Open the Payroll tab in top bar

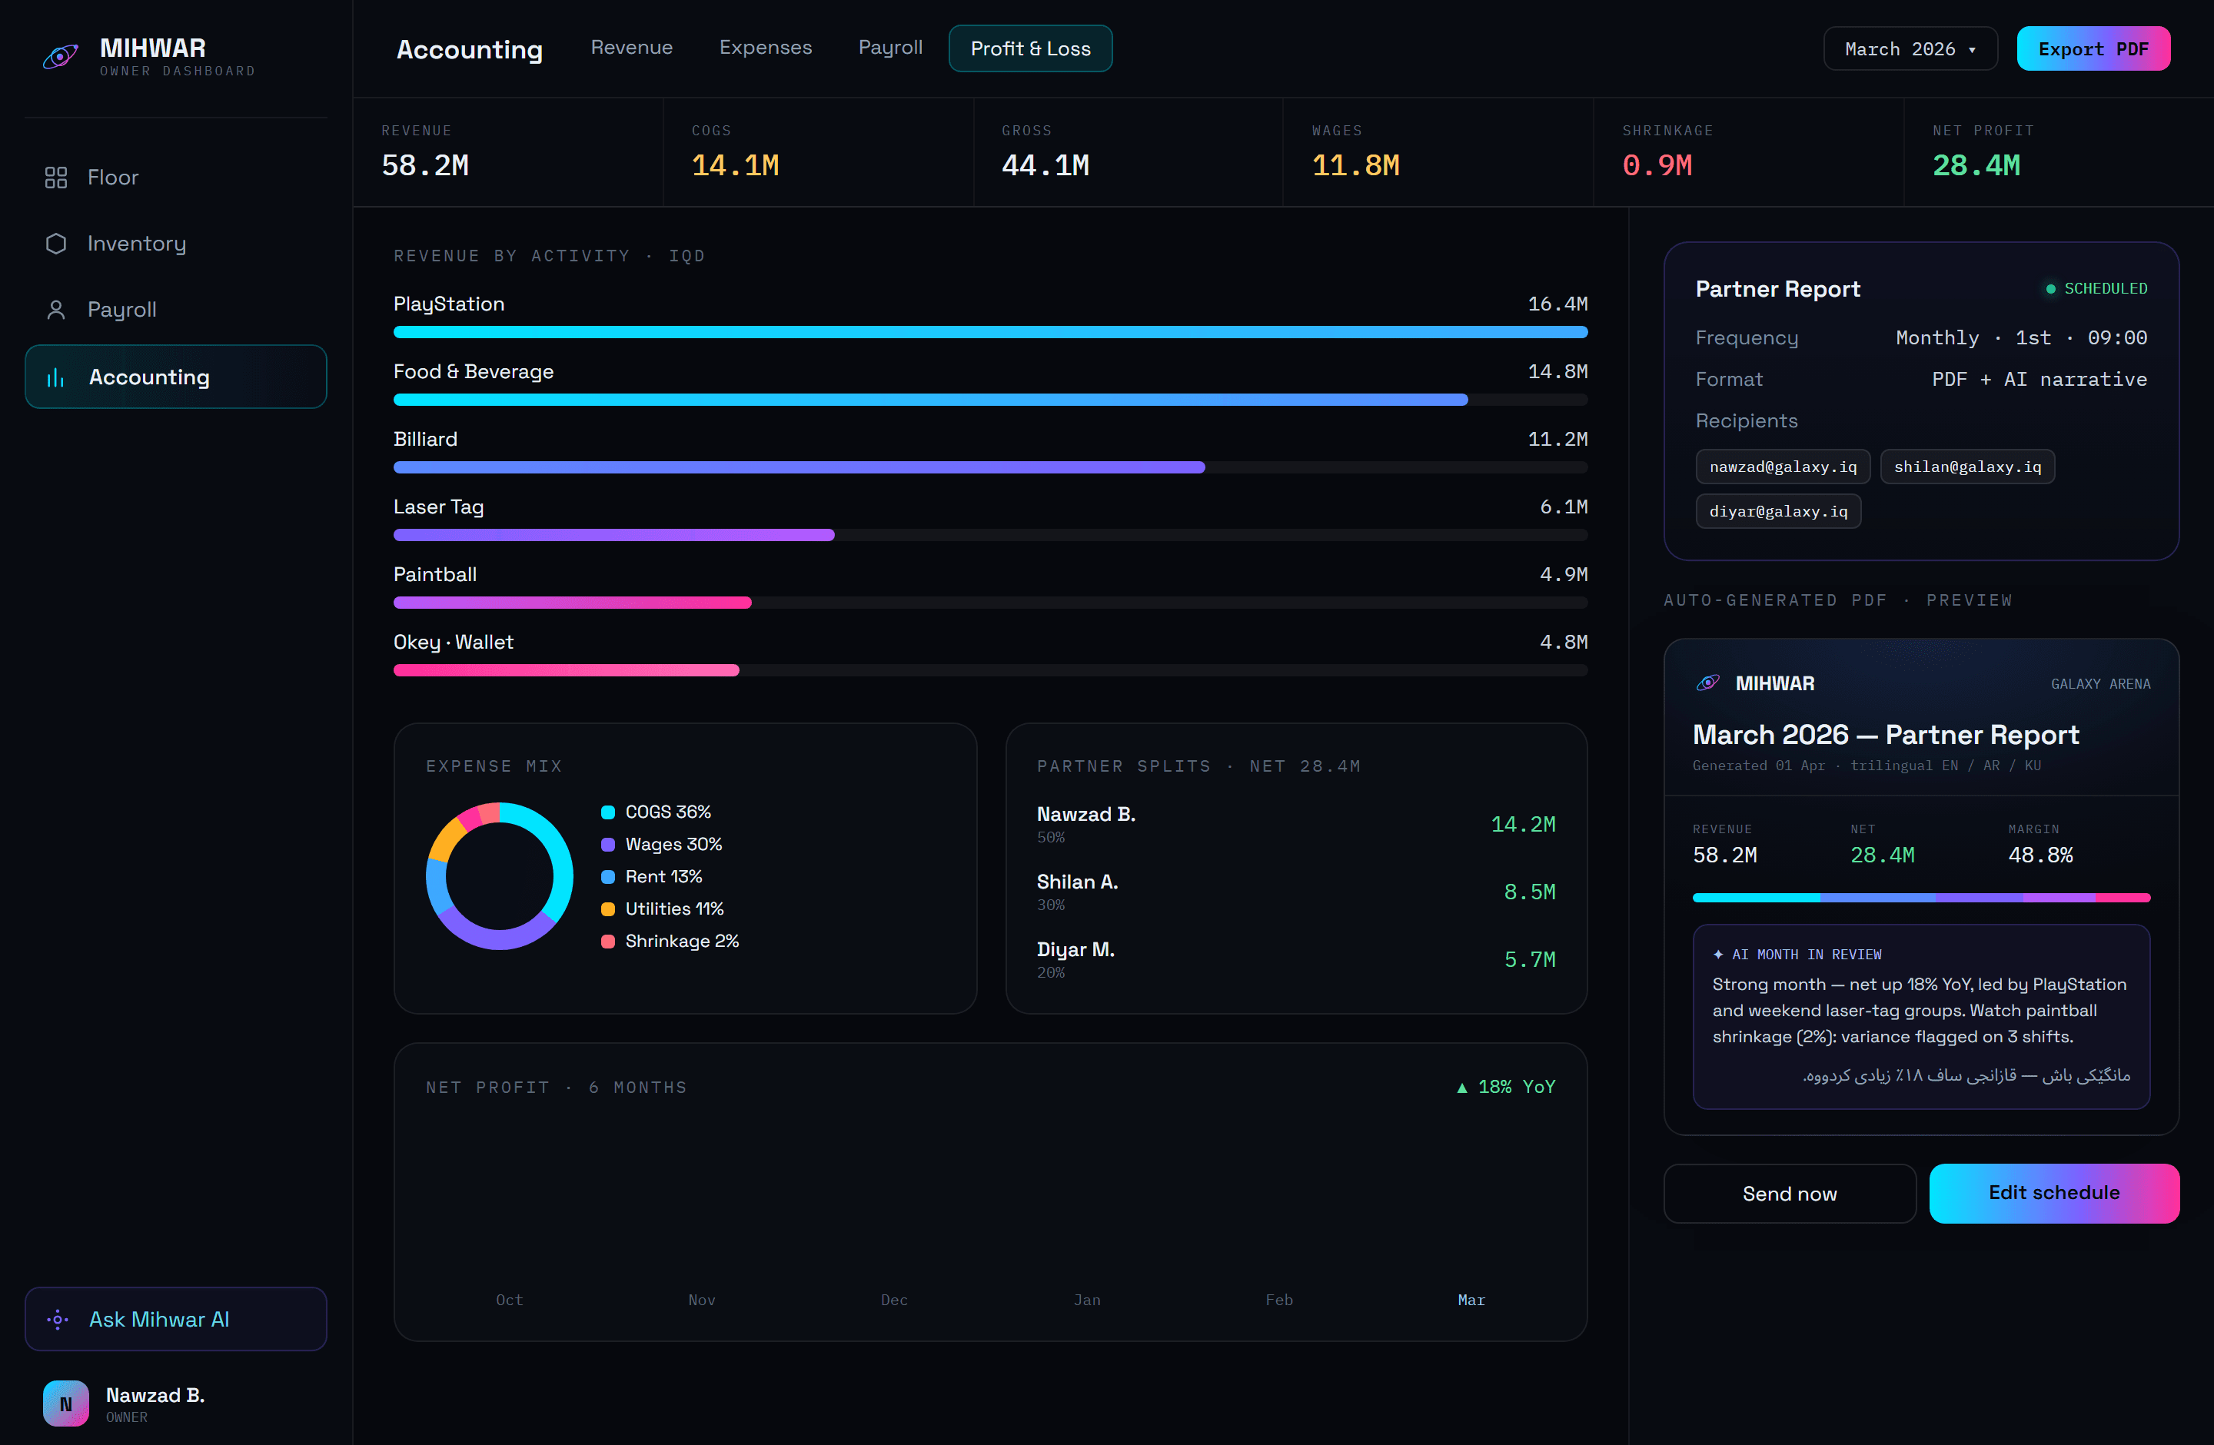tap(890, 48)
